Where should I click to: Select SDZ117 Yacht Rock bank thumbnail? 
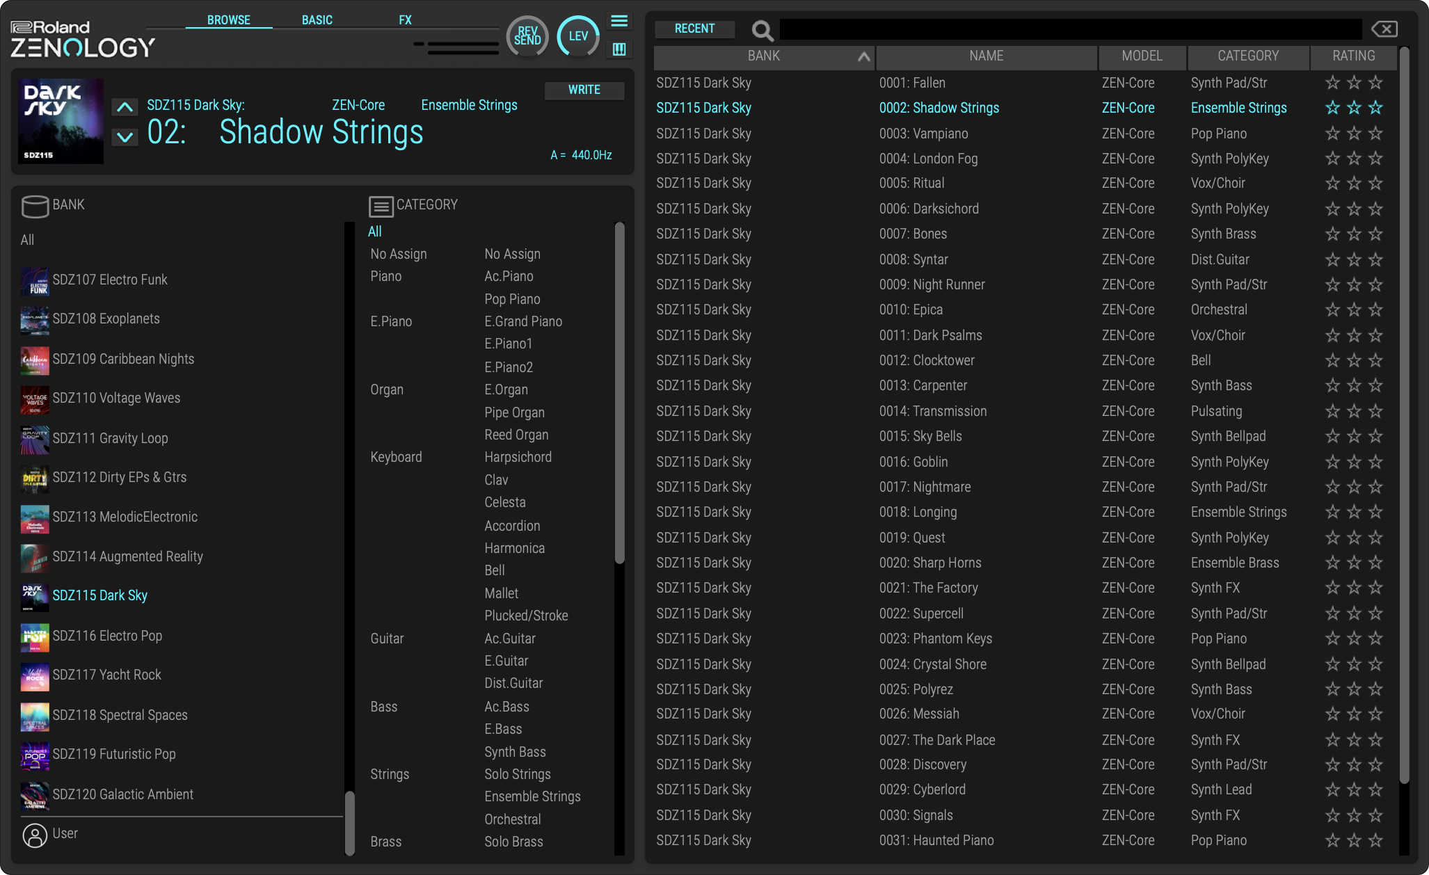(35, 676)
